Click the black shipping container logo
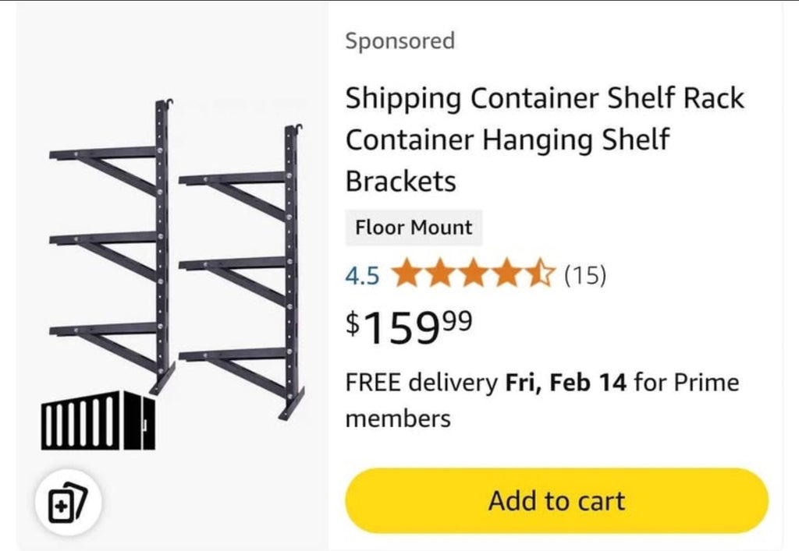Screen dimensions: 799x551 98,420
